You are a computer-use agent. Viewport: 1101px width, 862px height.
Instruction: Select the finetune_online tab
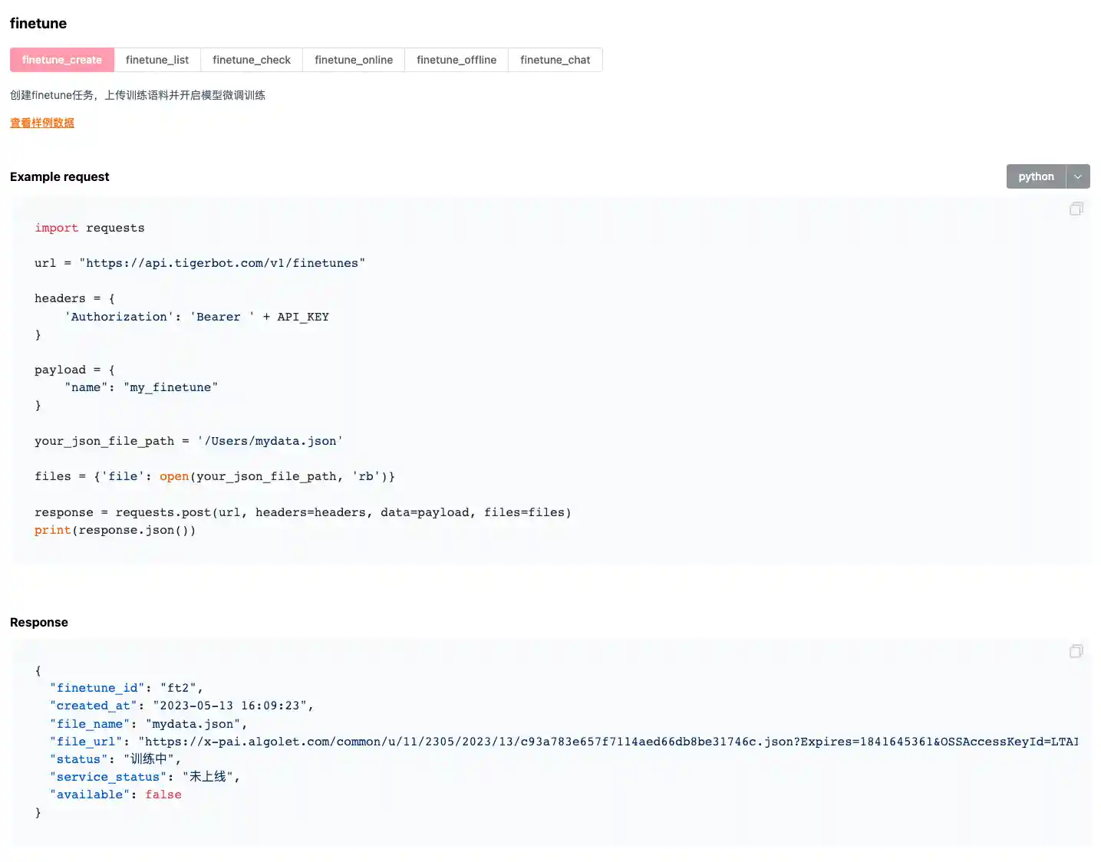[x=353, y=59]
